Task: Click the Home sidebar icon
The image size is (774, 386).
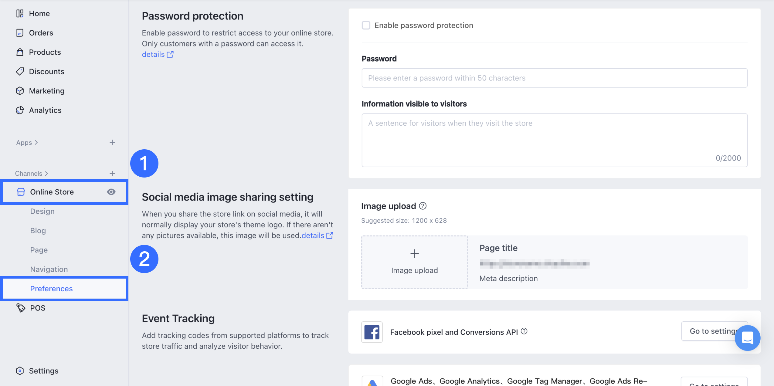Action: click(20, 13)
